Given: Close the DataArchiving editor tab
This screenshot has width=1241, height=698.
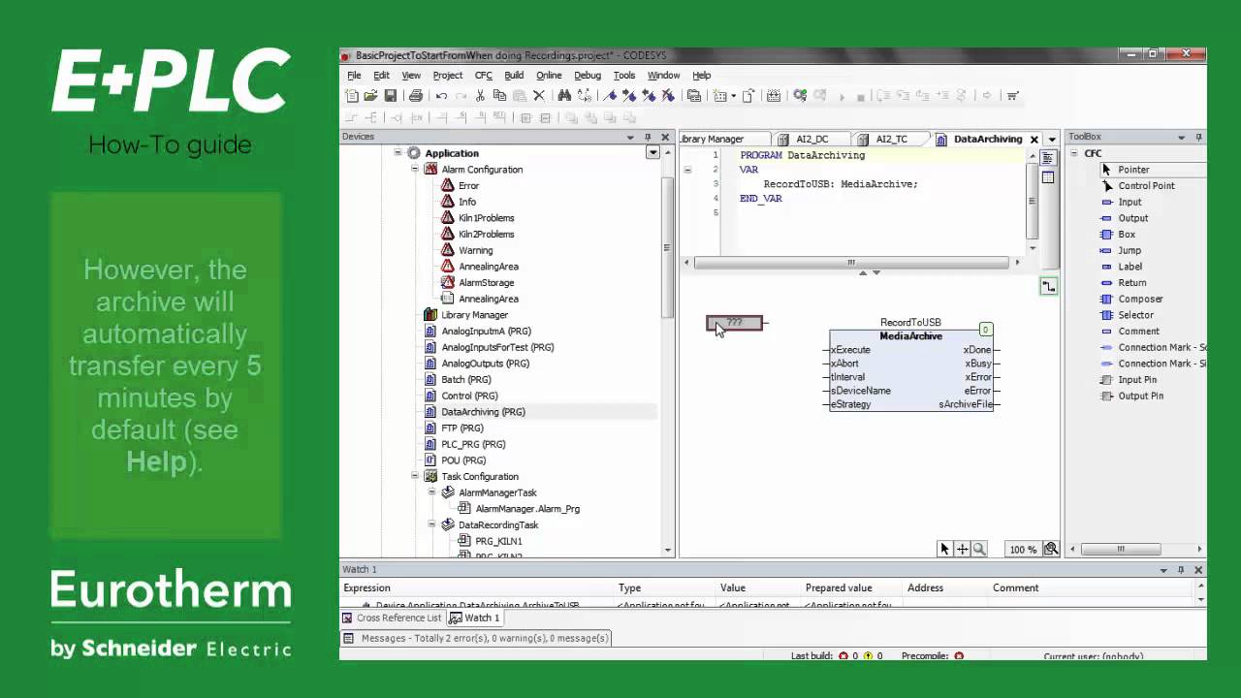Looking at the screenshot, I should [1034, 140].
